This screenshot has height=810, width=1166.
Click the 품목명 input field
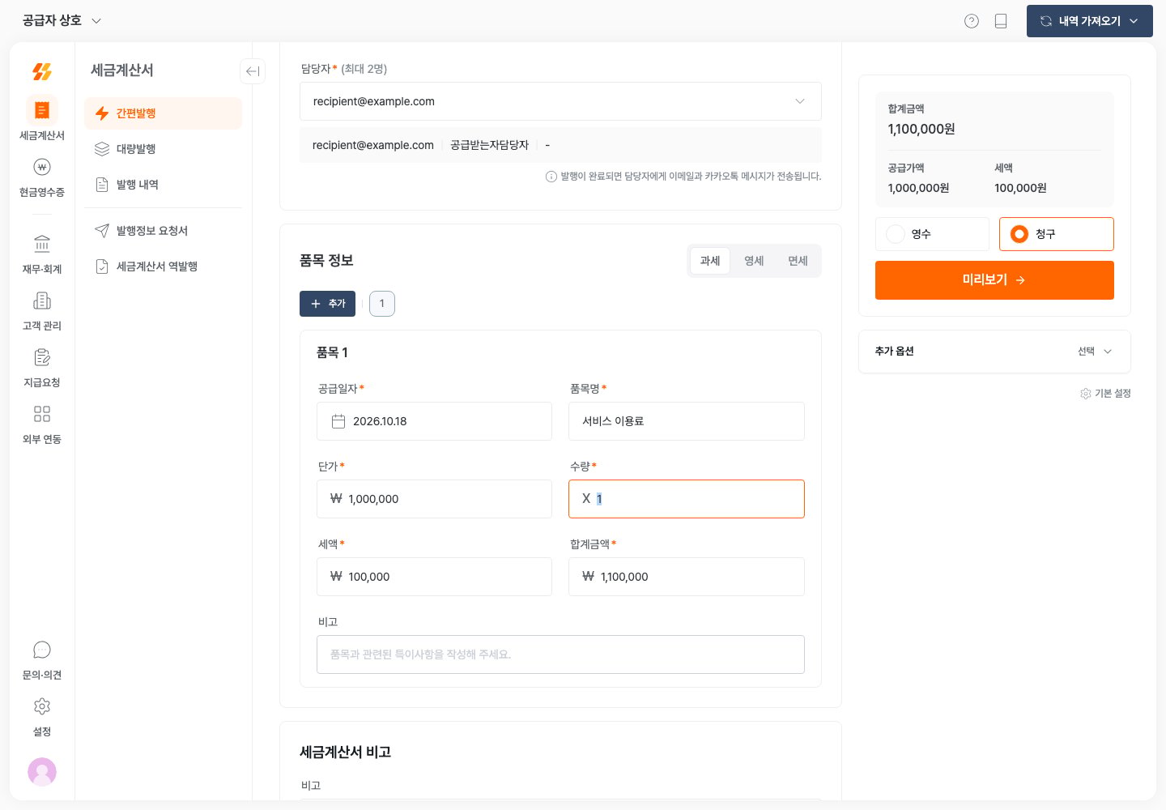(x=687, y=421)
